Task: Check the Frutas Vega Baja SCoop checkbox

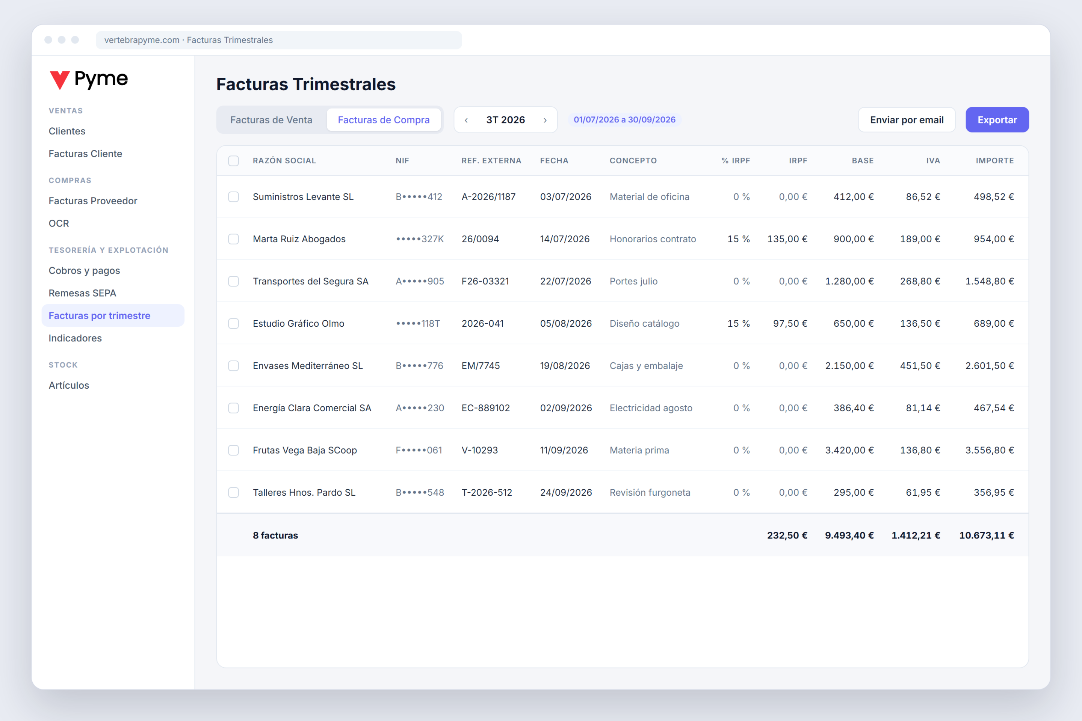Action: [234, 451]
